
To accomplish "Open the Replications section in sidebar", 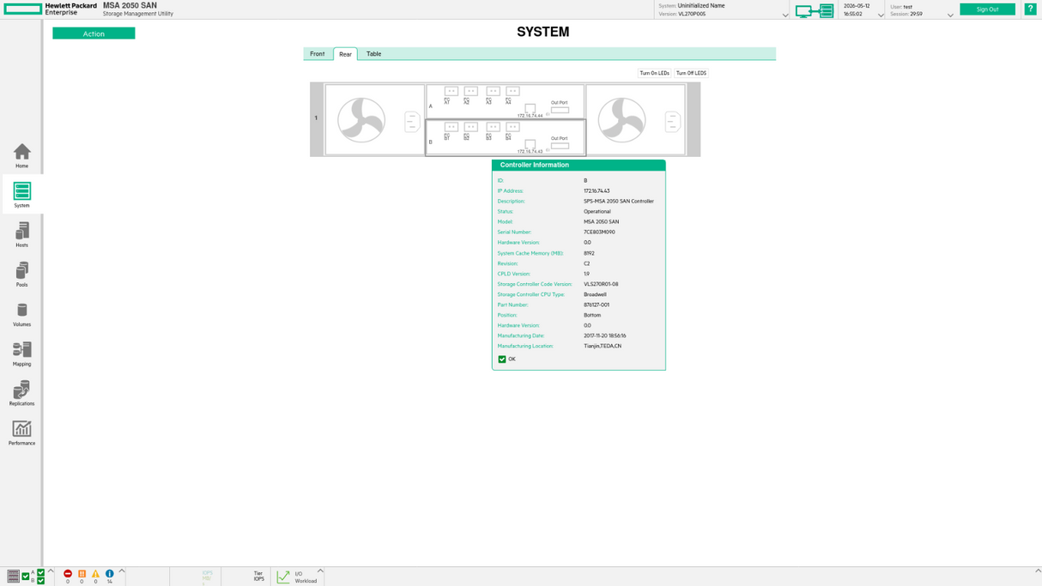I will pyautogui.click(x=21, y=392).
